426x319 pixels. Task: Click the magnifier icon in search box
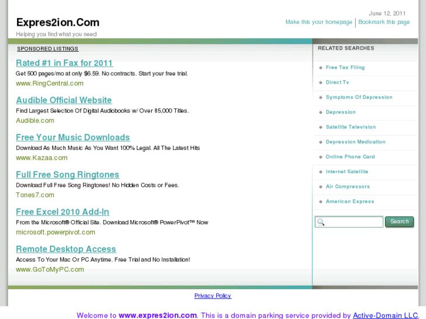pyautogui.click(x=321, y=222)
